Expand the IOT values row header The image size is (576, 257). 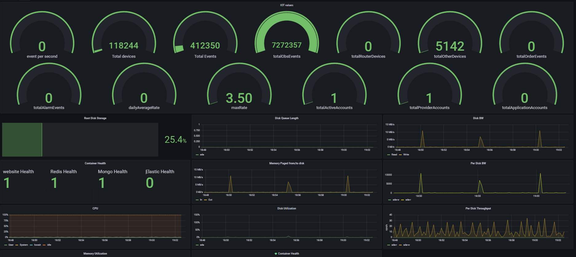coord(286,5)
